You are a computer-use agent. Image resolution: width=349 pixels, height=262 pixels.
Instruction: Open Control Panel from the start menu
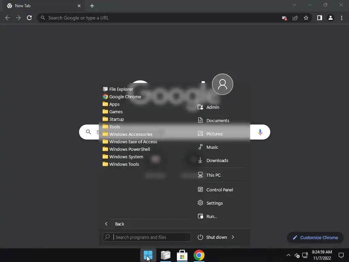[x=215, y=190]
